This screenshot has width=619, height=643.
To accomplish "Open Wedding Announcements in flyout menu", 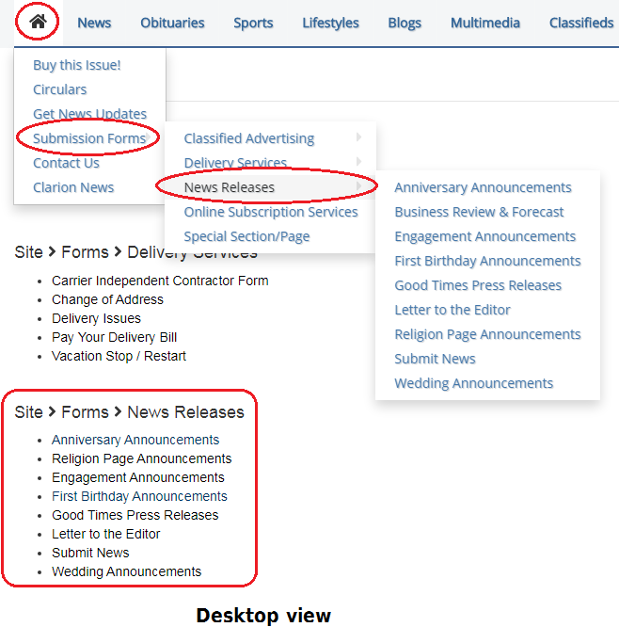I will coord(473,383).
